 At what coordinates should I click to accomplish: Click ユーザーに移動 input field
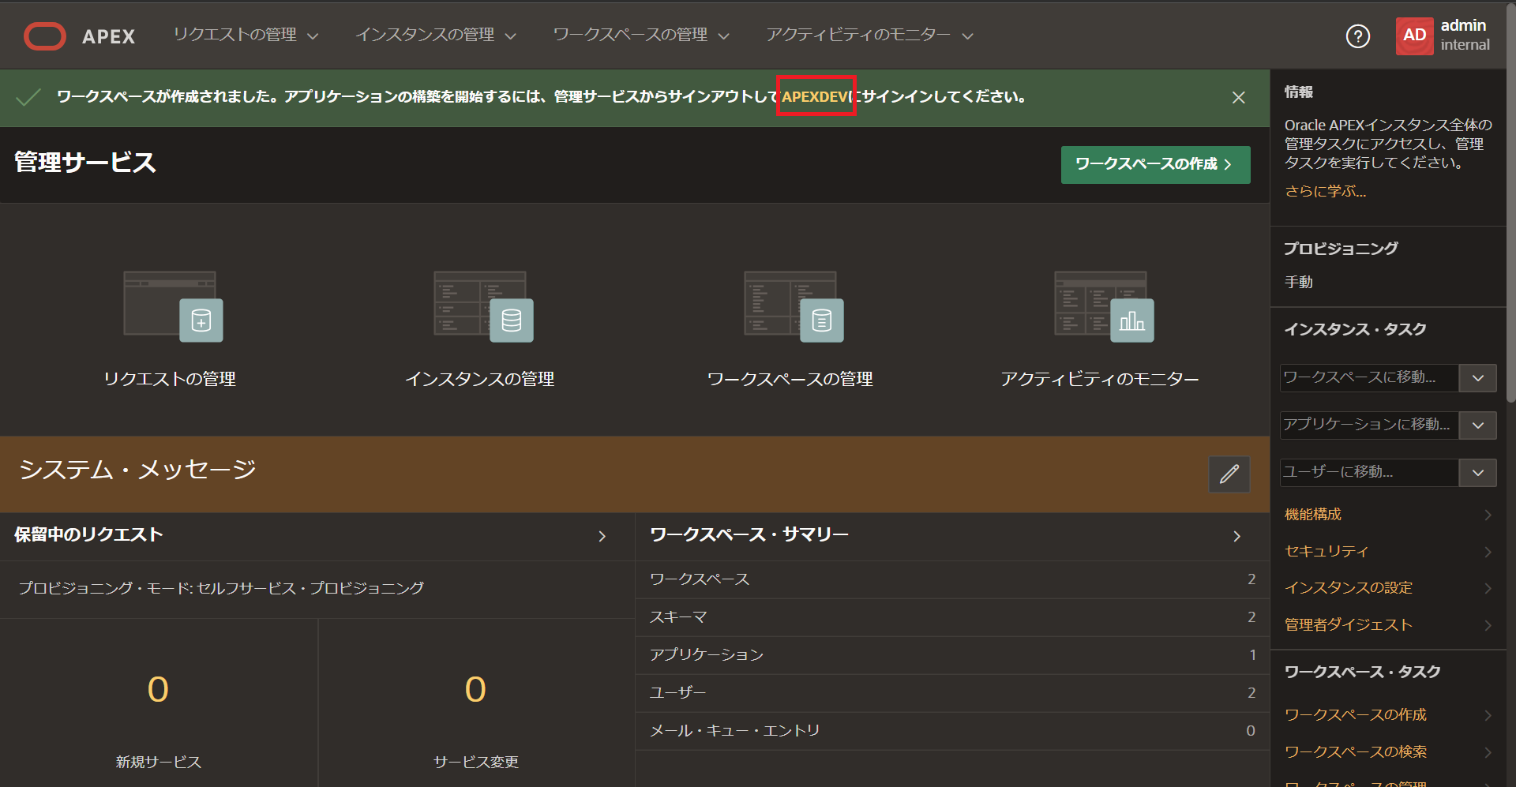pyautogui.click(x=1369, y=473)
